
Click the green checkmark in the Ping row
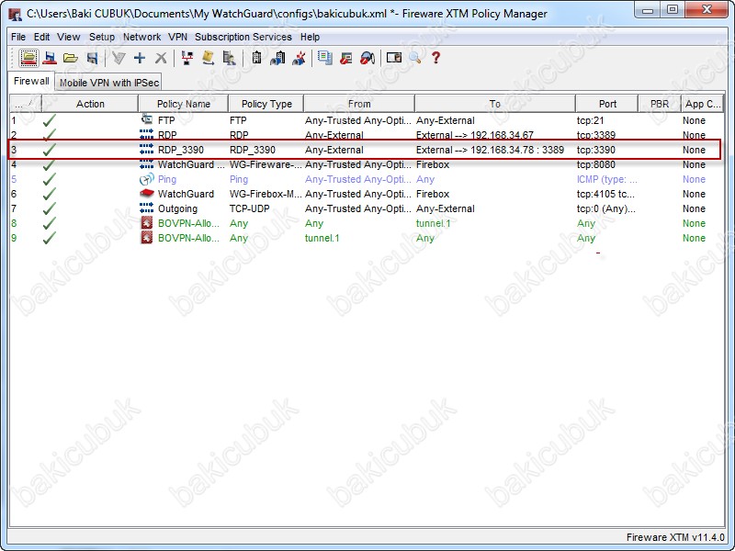[x=50, y=179]
